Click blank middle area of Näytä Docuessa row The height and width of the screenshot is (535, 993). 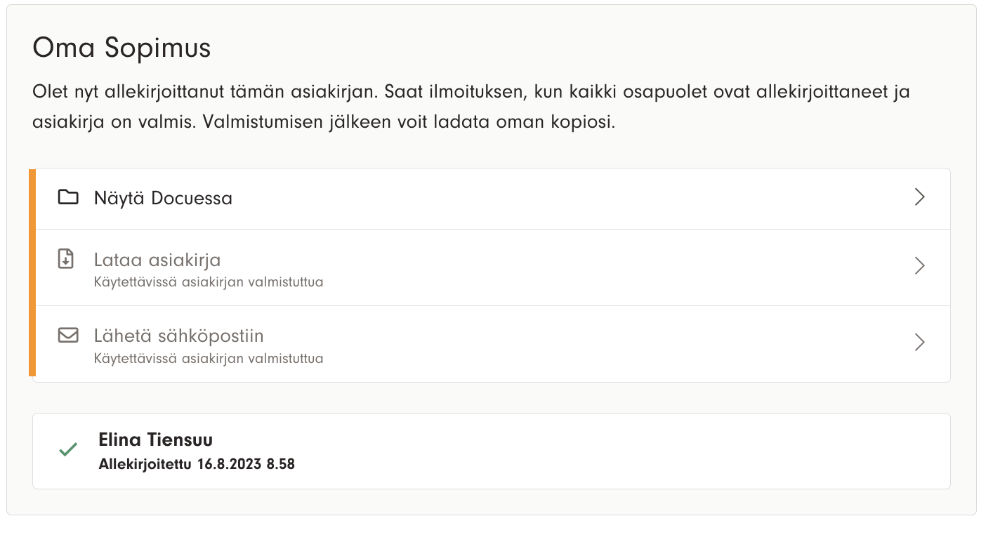pos(527,199)
